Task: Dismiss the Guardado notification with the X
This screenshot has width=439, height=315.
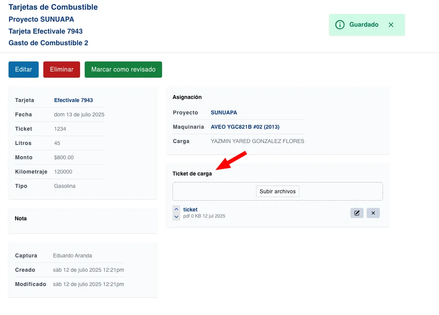Action: [x=391, y=25]
